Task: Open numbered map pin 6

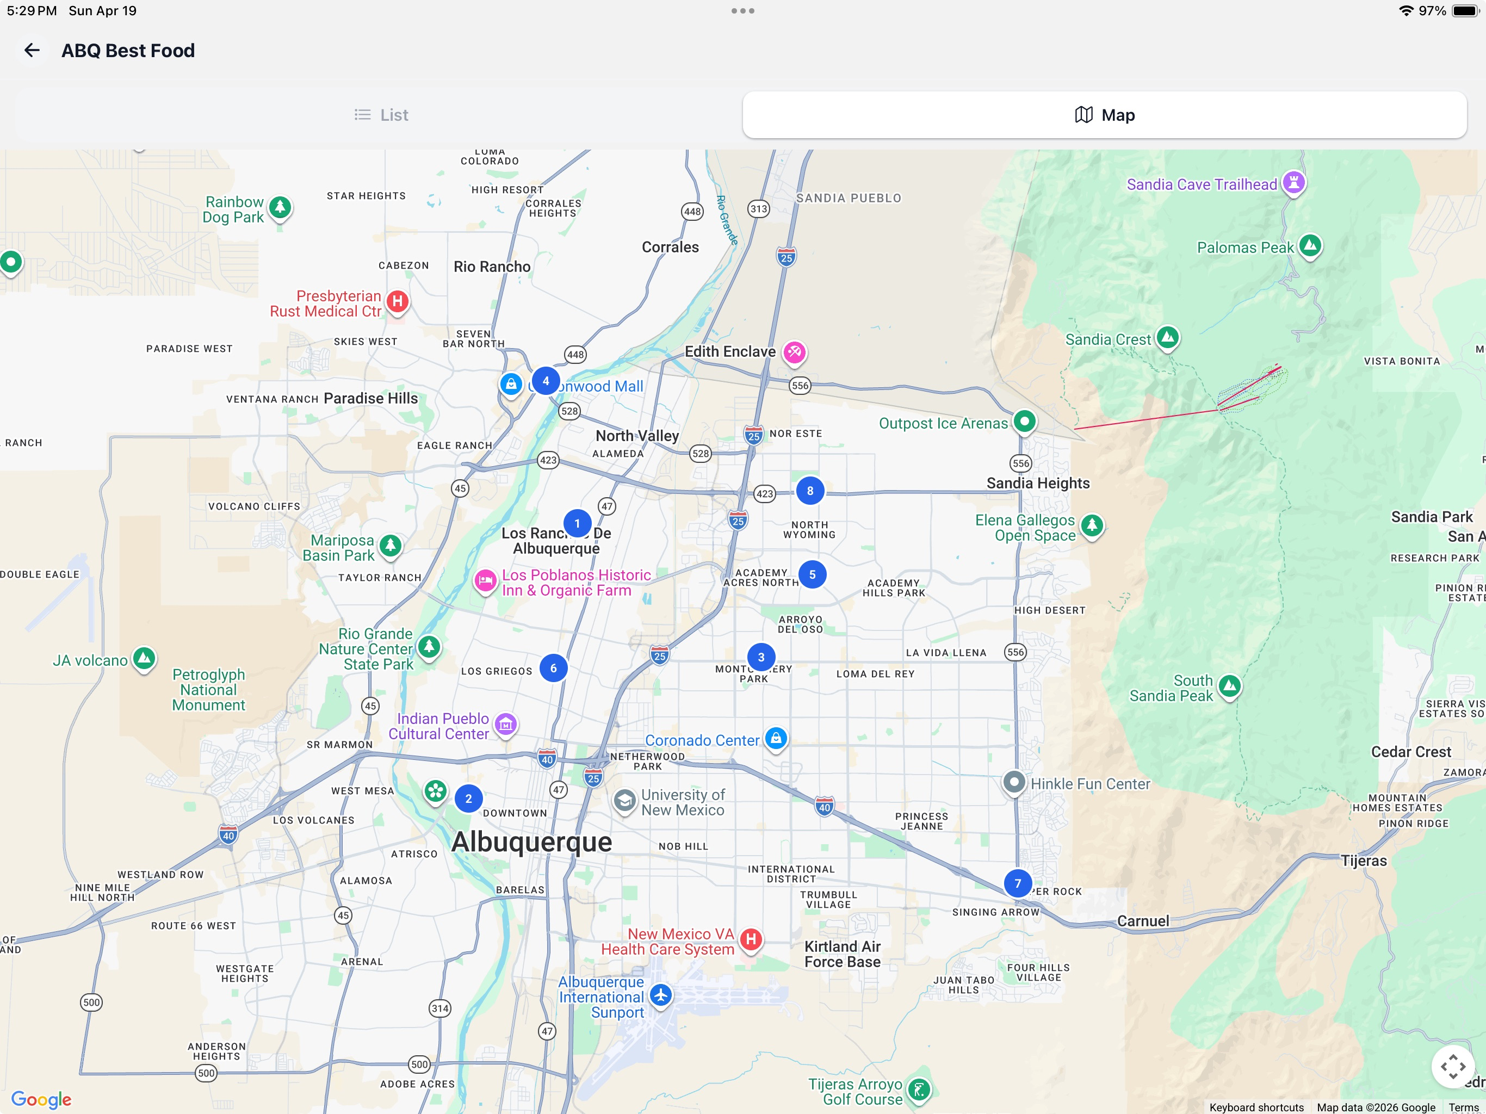Action: point(553,668)
